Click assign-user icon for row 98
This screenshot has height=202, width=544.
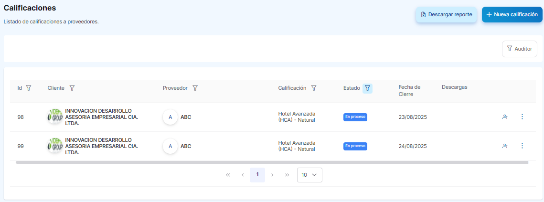click(505, 117)
